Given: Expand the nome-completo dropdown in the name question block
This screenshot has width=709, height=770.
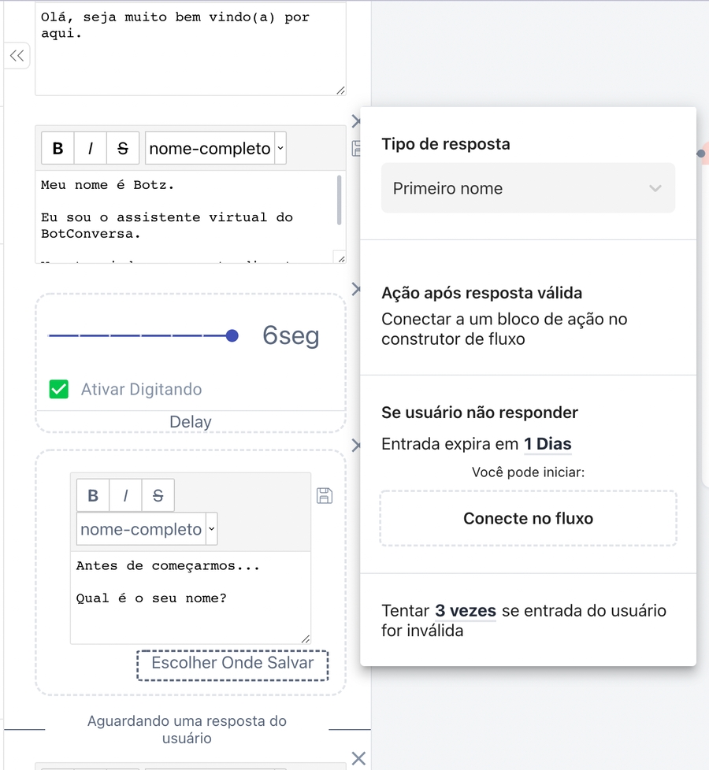Looking at the screenshot, I should [147, 529].
